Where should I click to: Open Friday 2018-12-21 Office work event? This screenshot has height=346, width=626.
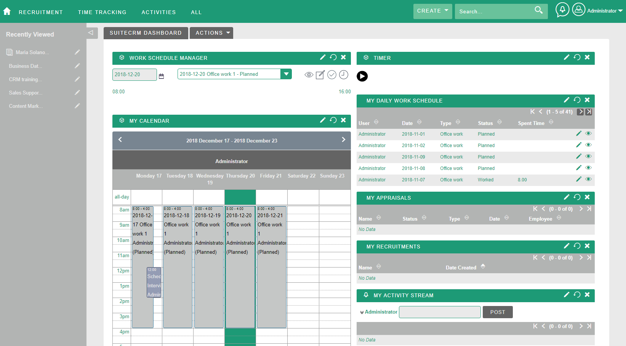(x=272, y=267)
